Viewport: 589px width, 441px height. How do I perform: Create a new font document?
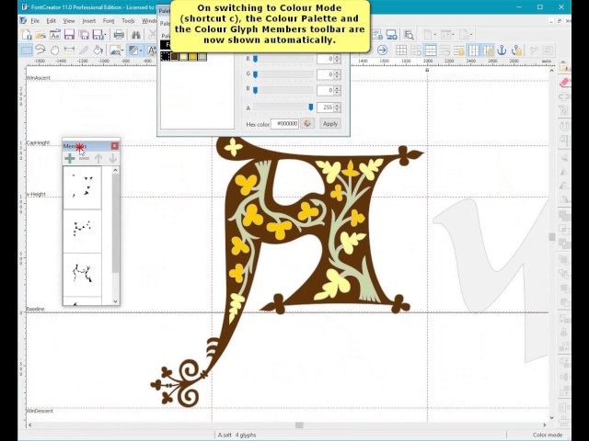pyautogui.click(x=27, y=35)
